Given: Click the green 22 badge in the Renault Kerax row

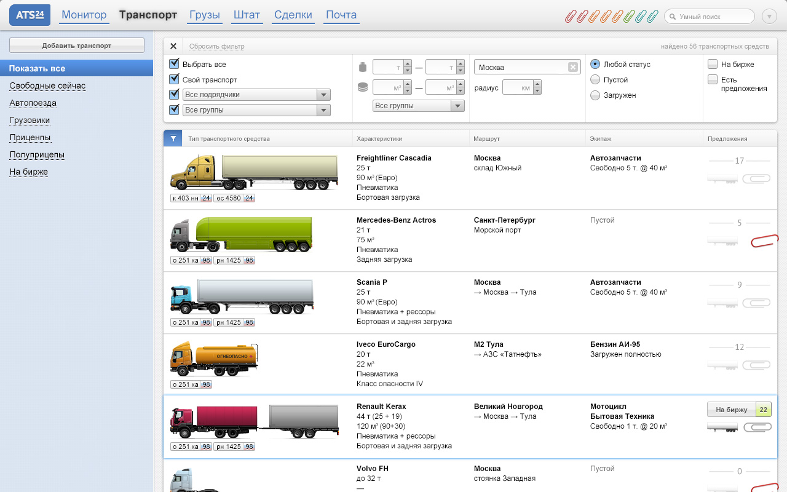Looking at the screenshot, I should point(764,410).
